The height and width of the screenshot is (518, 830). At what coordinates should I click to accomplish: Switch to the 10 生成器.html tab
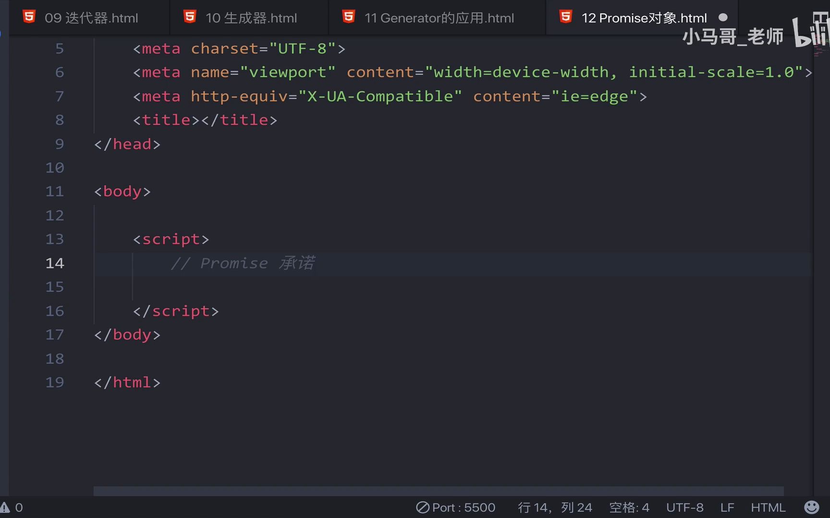coord(250,18)
